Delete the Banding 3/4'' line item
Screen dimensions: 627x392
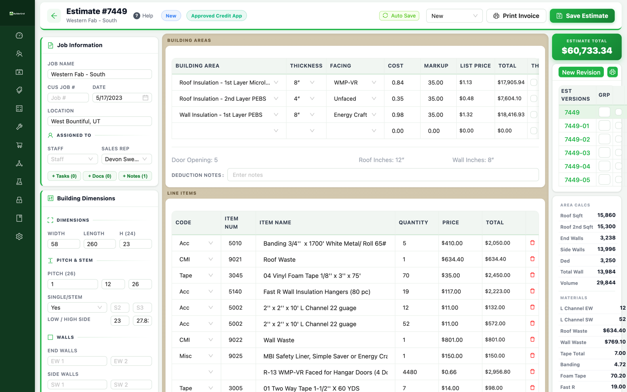(532, 243)
